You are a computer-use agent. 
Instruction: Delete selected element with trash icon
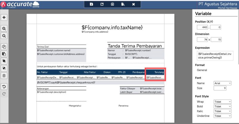(x=4, y=76)
